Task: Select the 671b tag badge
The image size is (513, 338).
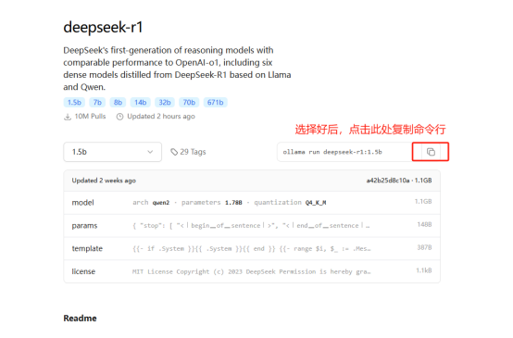Action: click(215, 103)
